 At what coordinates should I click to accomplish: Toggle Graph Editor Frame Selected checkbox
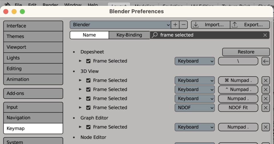tap(88, 127)
